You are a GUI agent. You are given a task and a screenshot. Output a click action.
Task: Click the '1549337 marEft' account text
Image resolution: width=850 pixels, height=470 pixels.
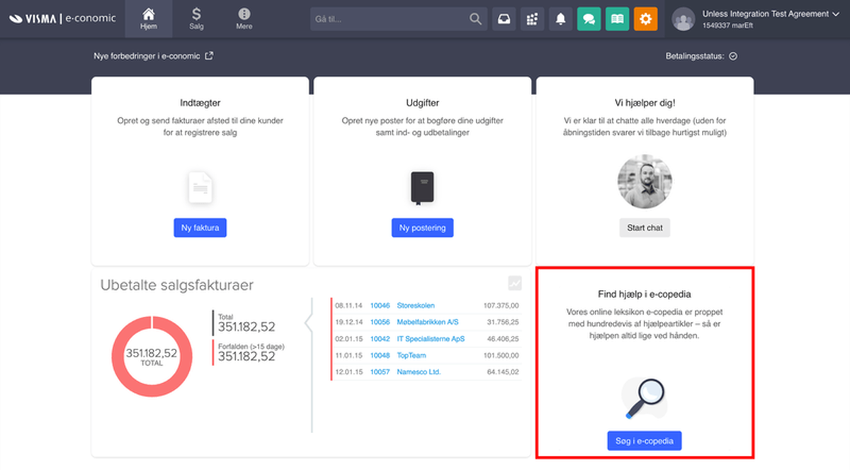pyautogui.click(x=727, y=26)
